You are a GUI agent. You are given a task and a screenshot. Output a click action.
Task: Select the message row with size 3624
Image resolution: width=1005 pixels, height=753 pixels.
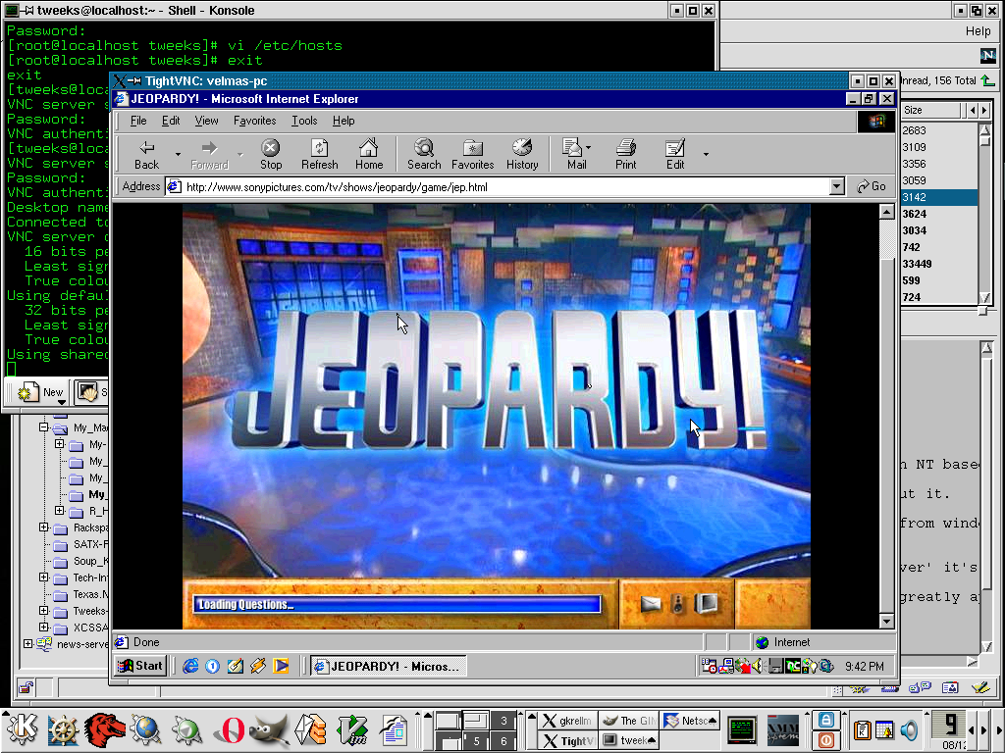pos(938,214)
